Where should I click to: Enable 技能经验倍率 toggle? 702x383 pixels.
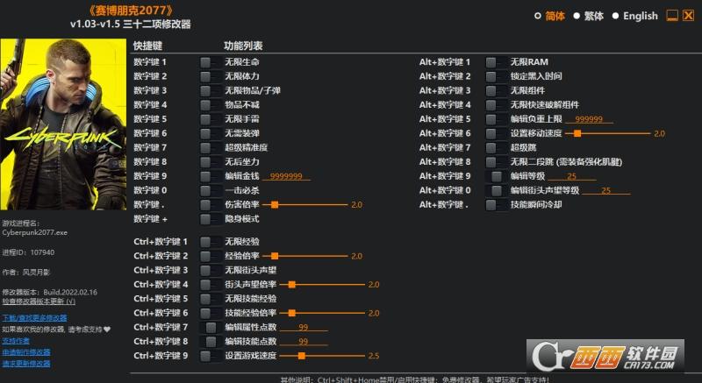[210, 313]
